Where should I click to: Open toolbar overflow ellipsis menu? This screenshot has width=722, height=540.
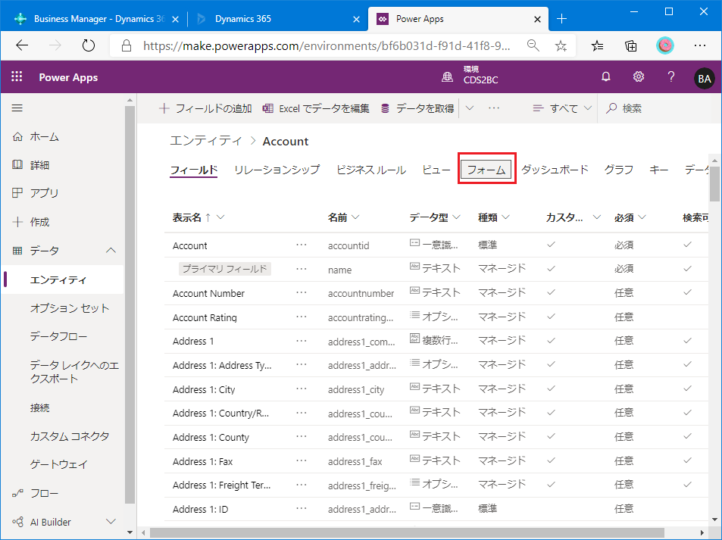[x=494, y=108]
